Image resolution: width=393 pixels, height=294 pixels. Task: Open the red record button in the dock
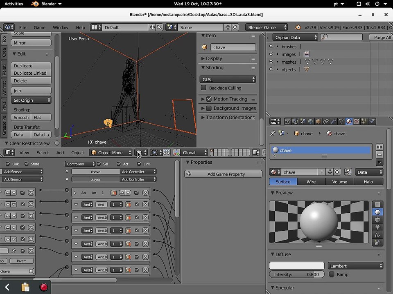(44, 287)
